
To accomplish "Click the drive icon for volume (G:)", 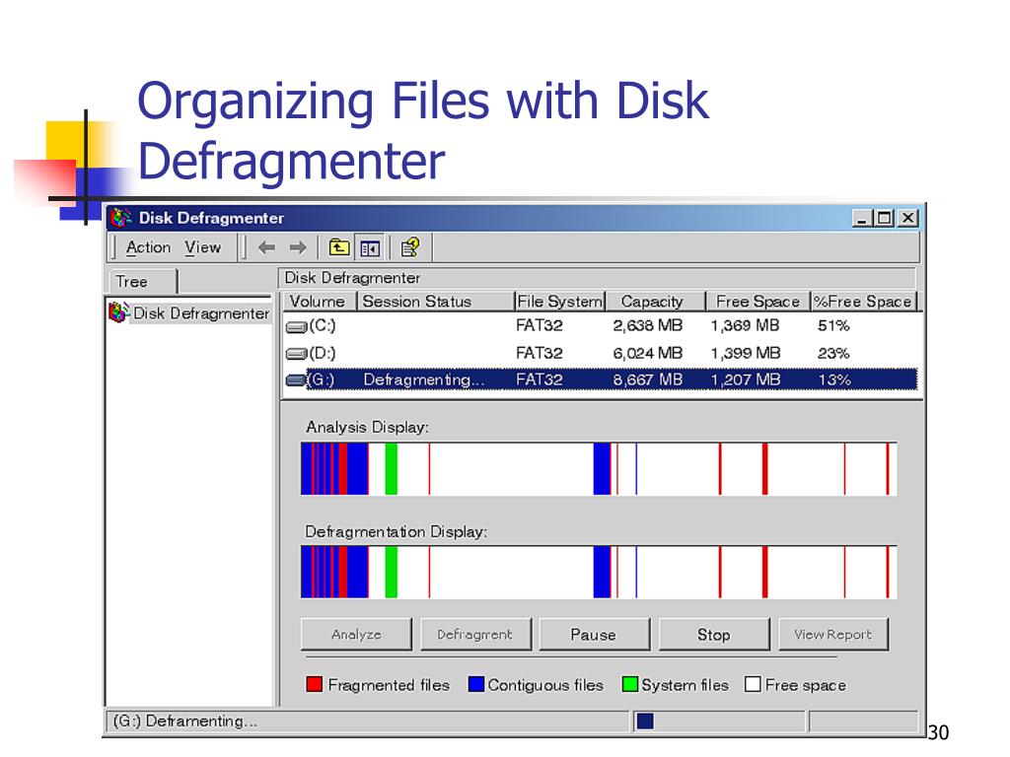I will pos(296,379).
